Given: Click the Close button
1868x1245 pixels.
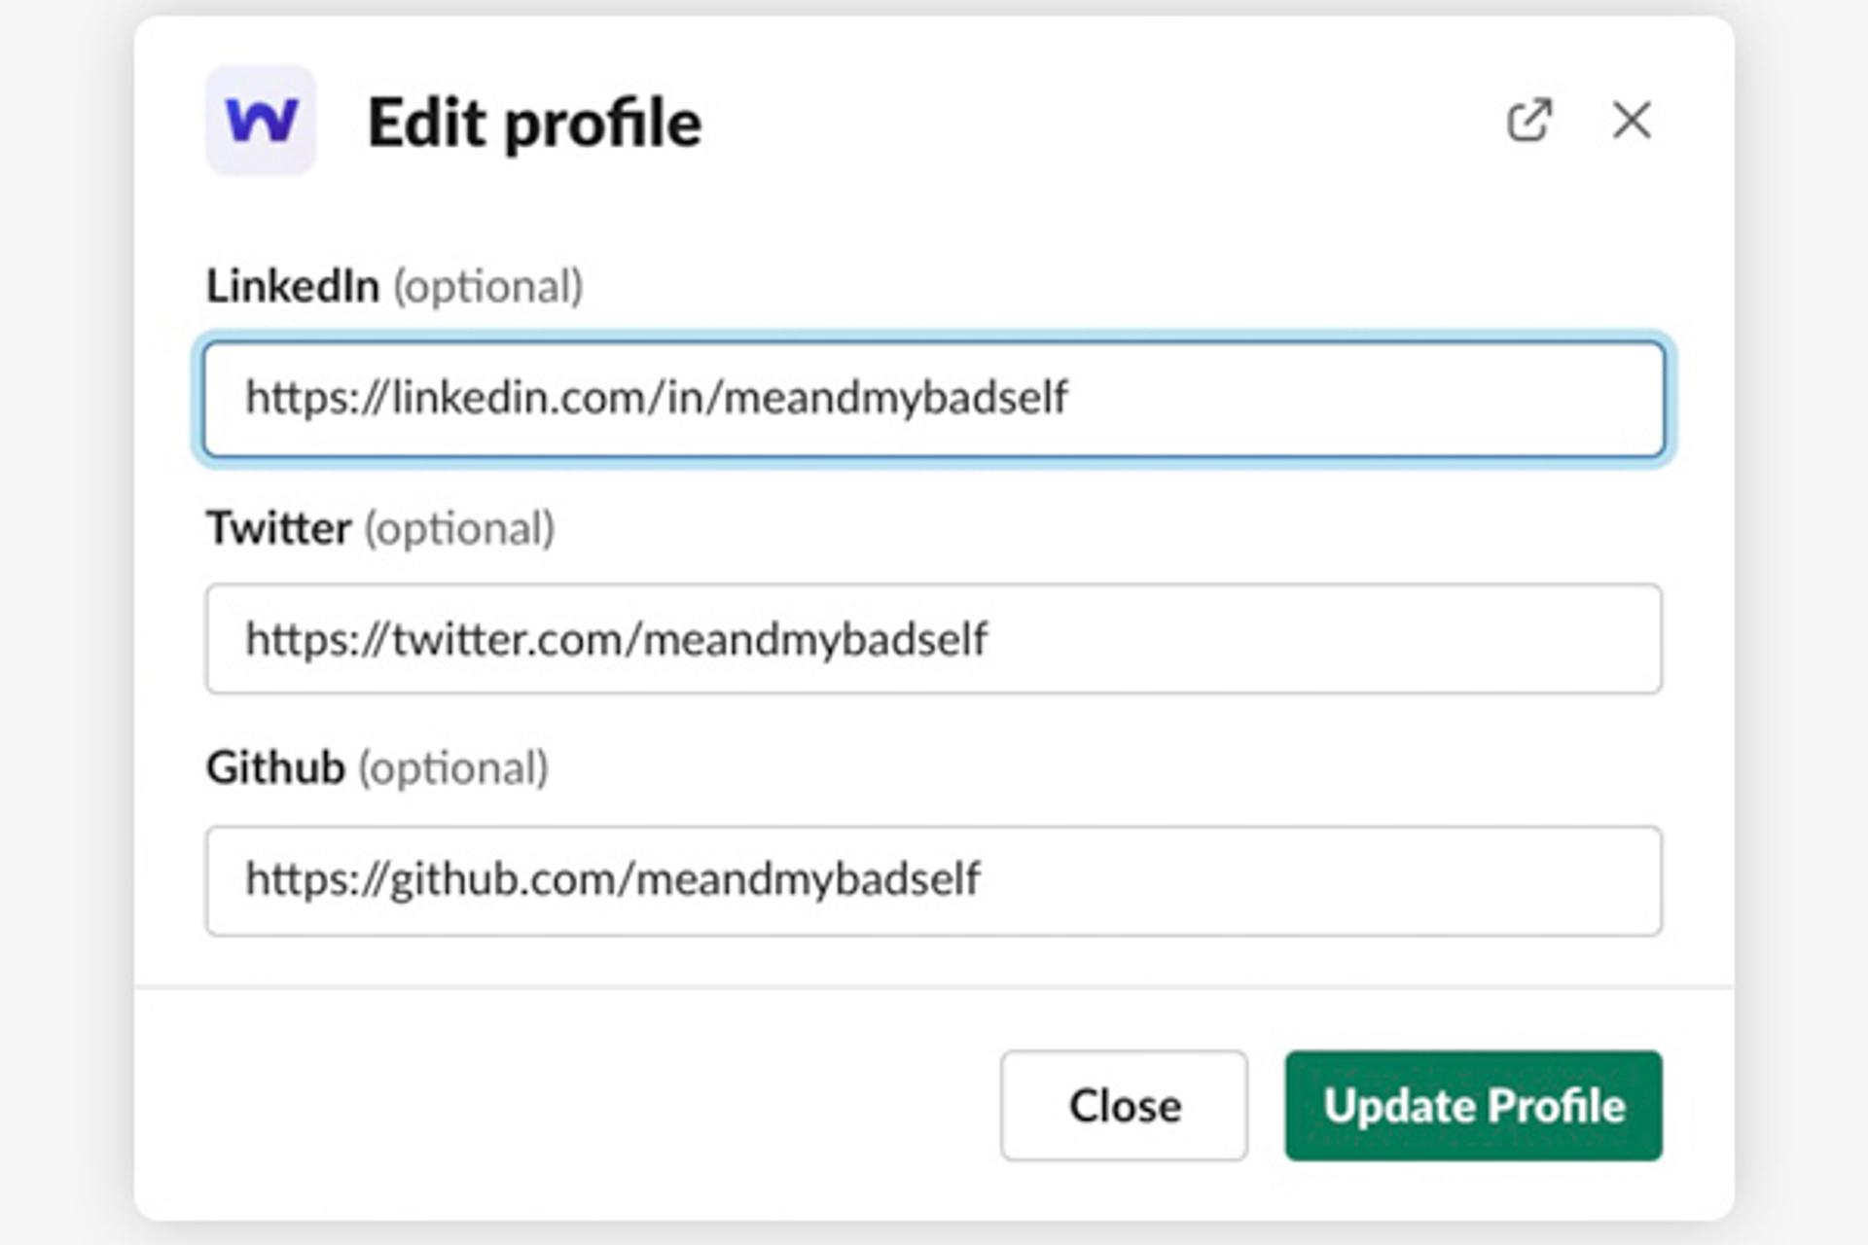Looking at the screenshot, I should [x=1123, y=1105].
